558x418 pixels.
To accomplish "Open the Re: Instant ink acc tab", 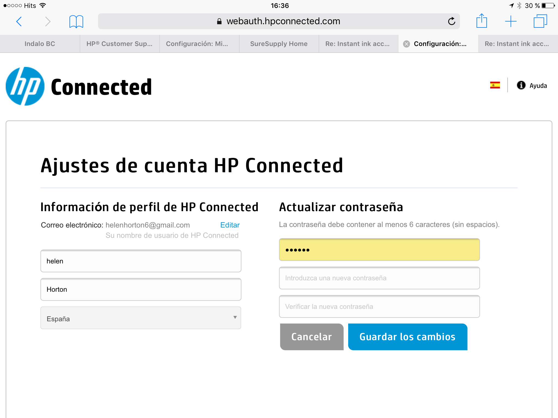I will 358,44.
